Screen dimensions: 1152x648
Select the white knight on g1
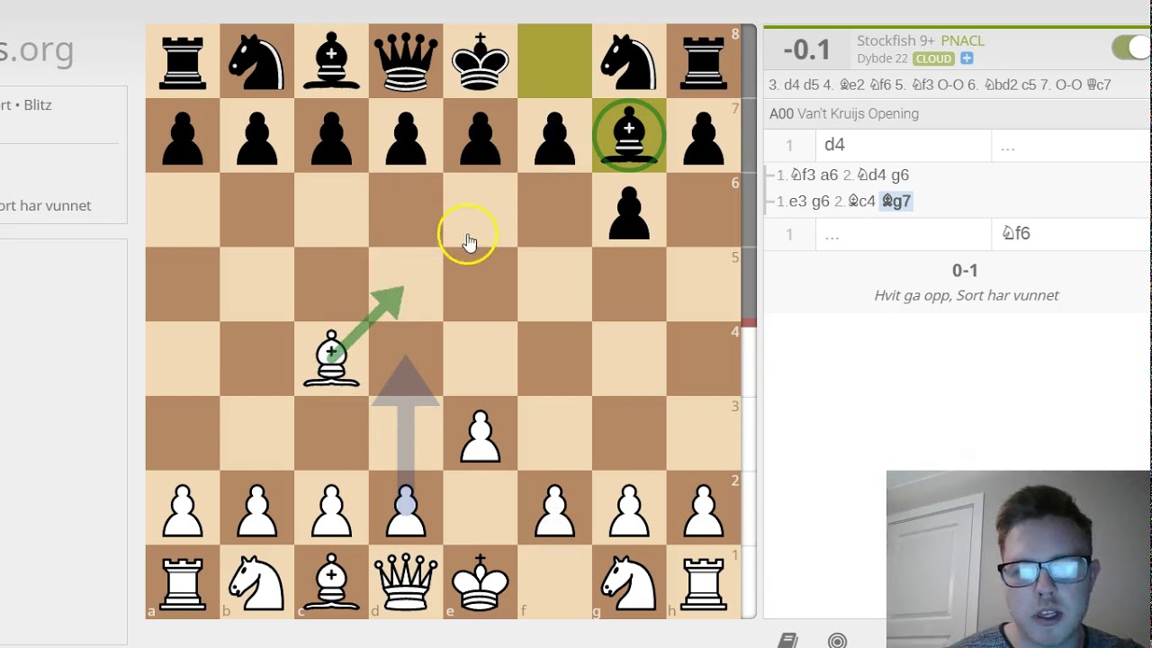pyautogui.click(x=629, y=582)
